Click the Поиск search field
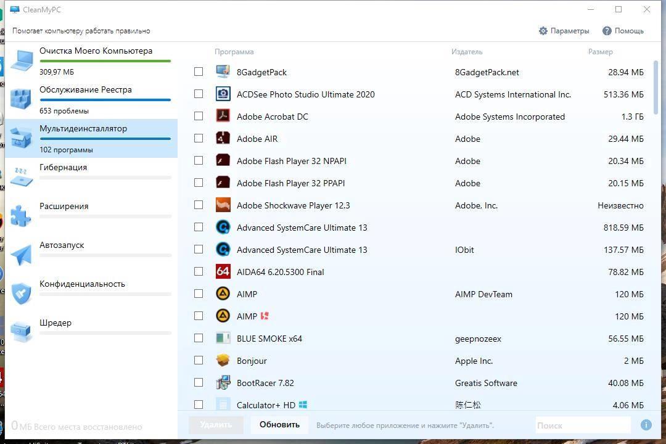 (583, 425)
